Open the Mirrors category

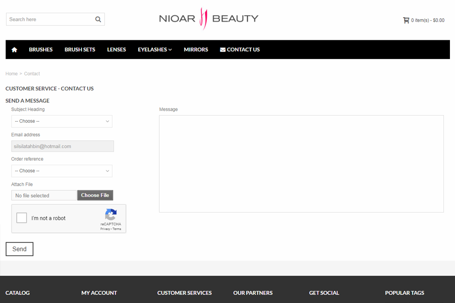point(196,49)
